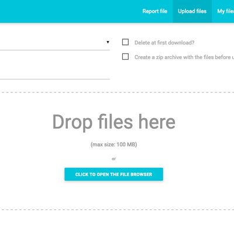234x234 pixels.
Task: Click the 'Create a zip archive' label text
Action: pos(184,57)
